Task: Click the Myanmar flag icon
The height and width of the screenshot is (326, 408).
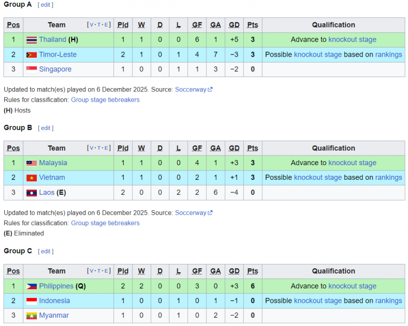Action: tap(31, 316)
